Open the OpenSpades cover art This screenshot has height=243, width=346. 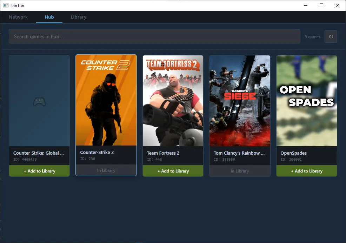tap(306, 101)
